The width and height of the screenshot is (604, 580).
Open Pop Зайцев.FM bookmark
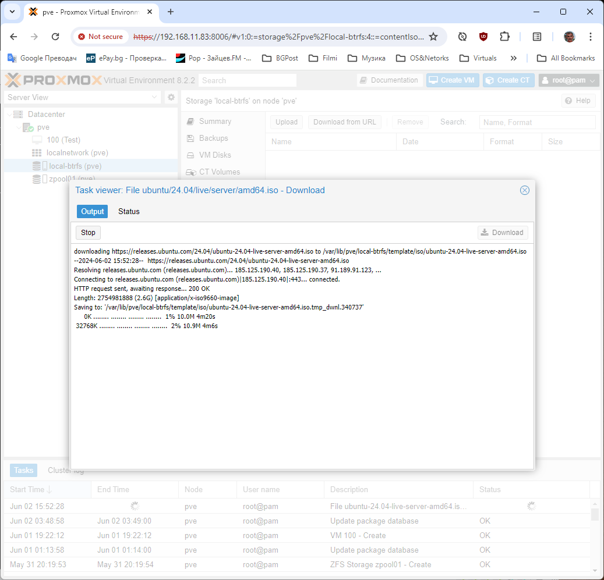tap(213, 58)
